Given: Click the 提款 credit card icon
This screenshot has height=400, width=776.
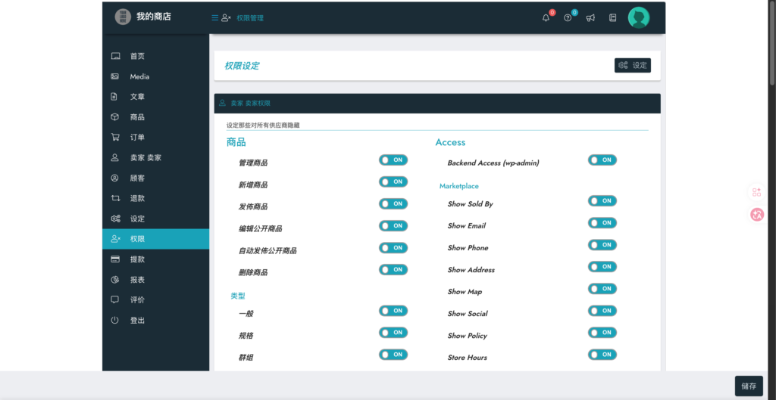Looking at the screenshot, I should pyautogui.click(x=115, y=259).
